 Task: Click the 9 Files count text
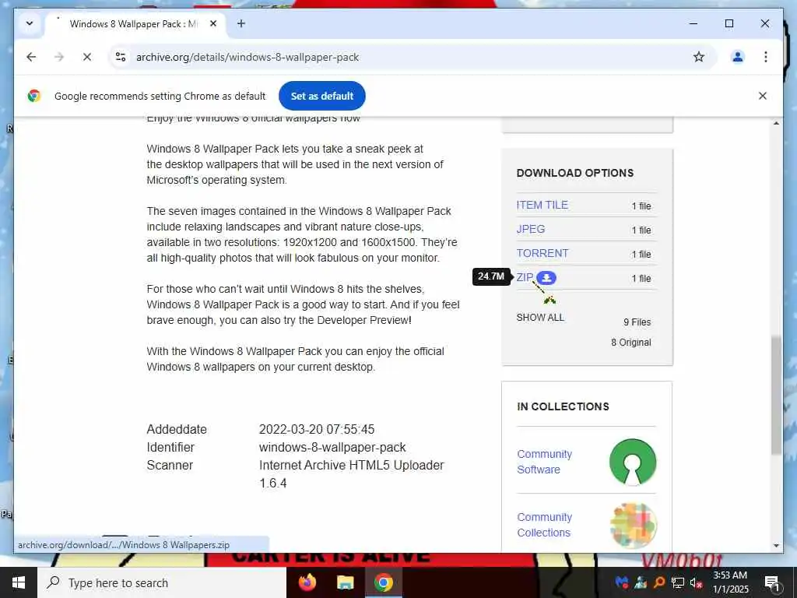637,322
